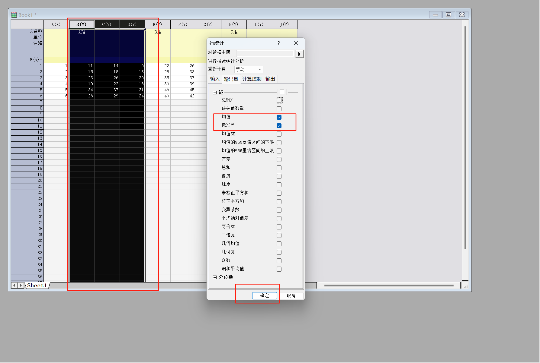Select column A(X) header

click(x=56, y=24)
